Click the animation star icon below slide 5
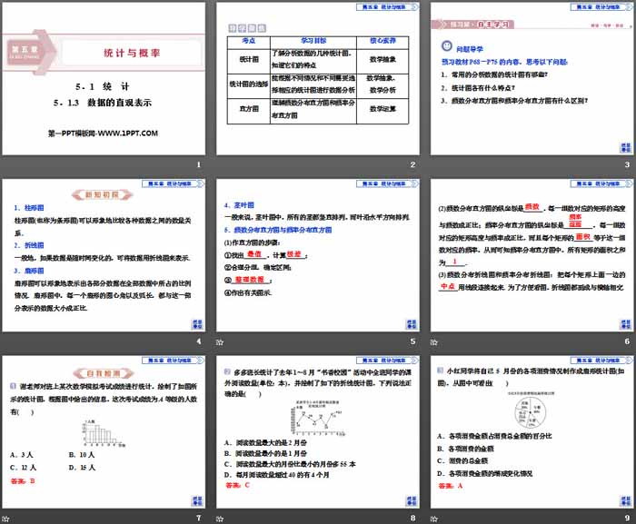636x524 pixels. [x=219, y=342]
